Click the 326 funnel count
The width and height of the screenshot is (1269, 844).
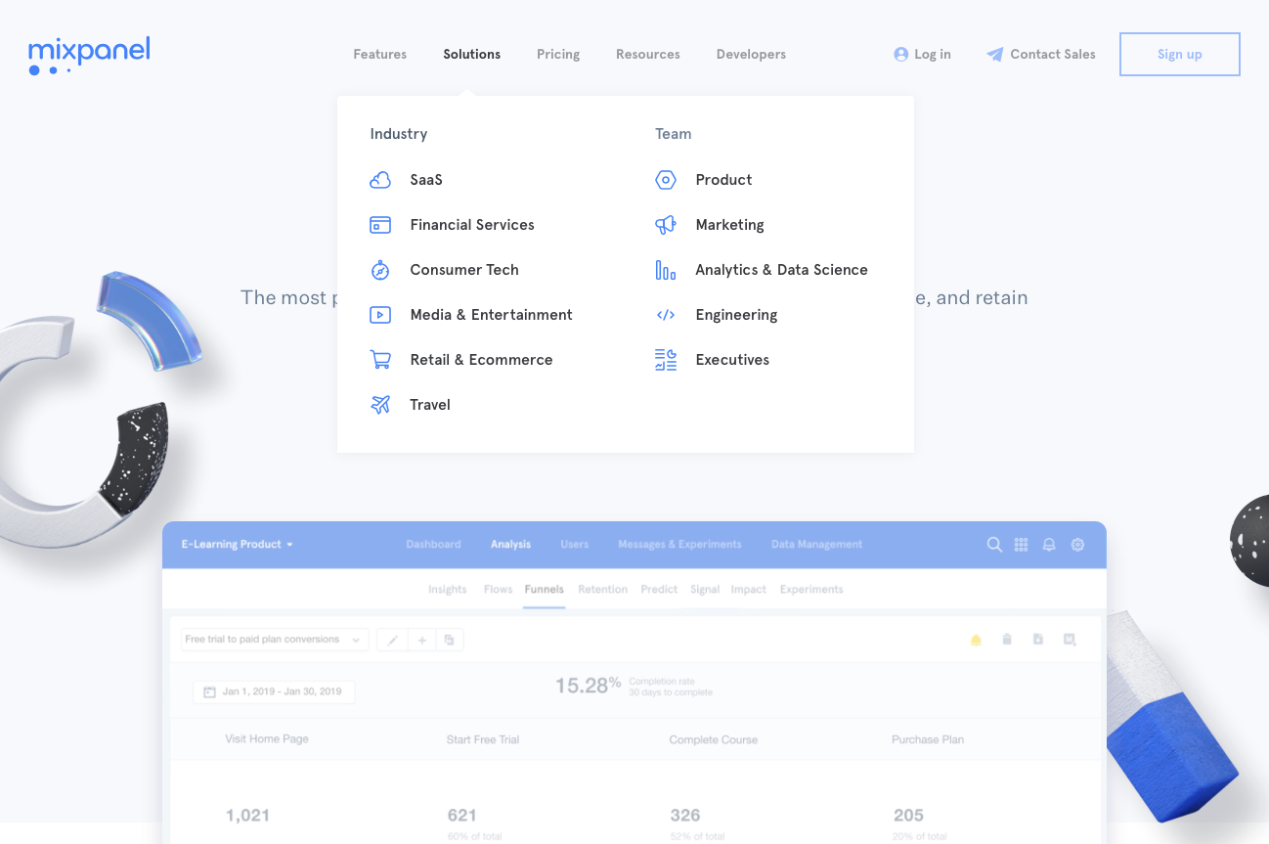[685, 816]
